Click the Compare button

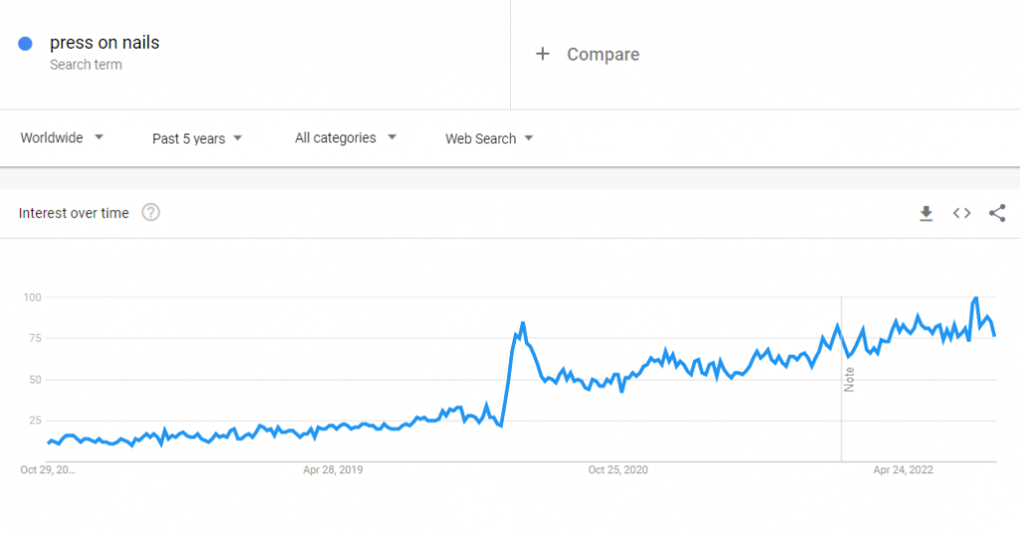tap(603, 54)
